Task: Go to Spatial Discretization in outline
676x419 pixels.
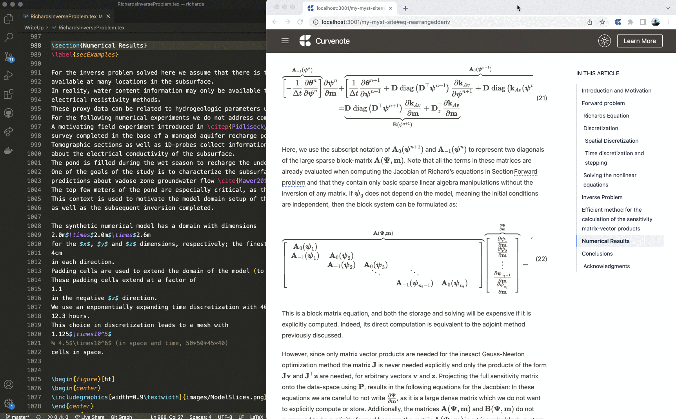Action: click(x=611, y=141)
